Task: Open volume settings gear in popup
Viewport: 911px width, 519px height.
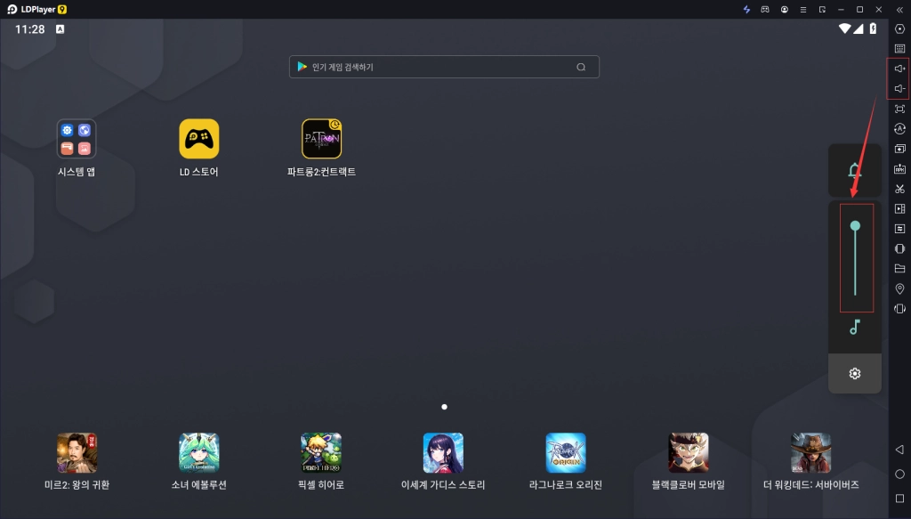Action: 855,374
